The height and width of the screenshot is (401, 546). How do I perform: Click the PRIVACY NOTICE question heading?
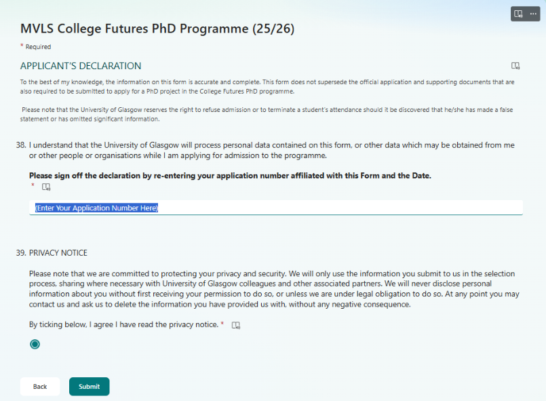pyautogui.click(x=58, y=253)
